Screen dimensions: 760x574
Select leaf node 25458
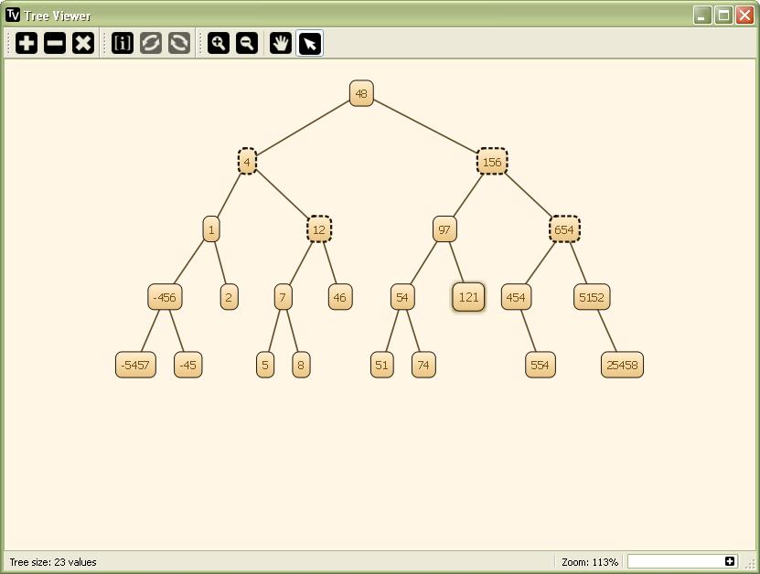pyautogui.click(x=622, y=365)
